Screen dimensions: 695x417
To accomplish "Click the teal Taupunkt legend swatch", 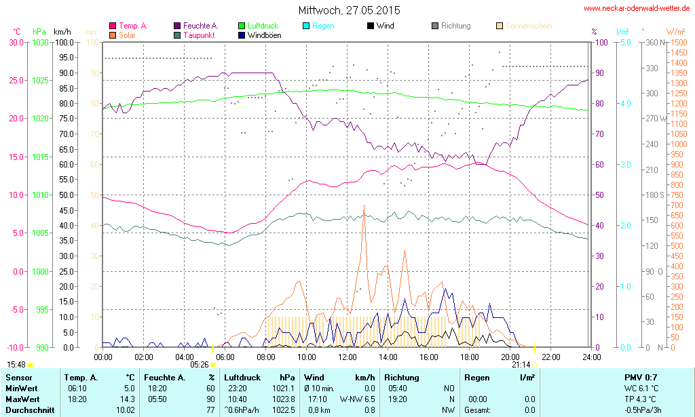I will [178, 35].
